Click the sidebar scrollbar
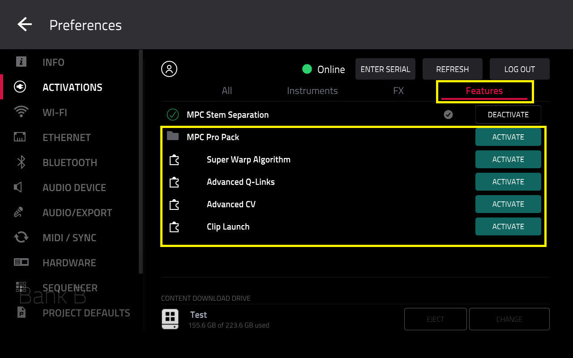The width and height of the screenshot is (573, 358). tap(141, 162)
